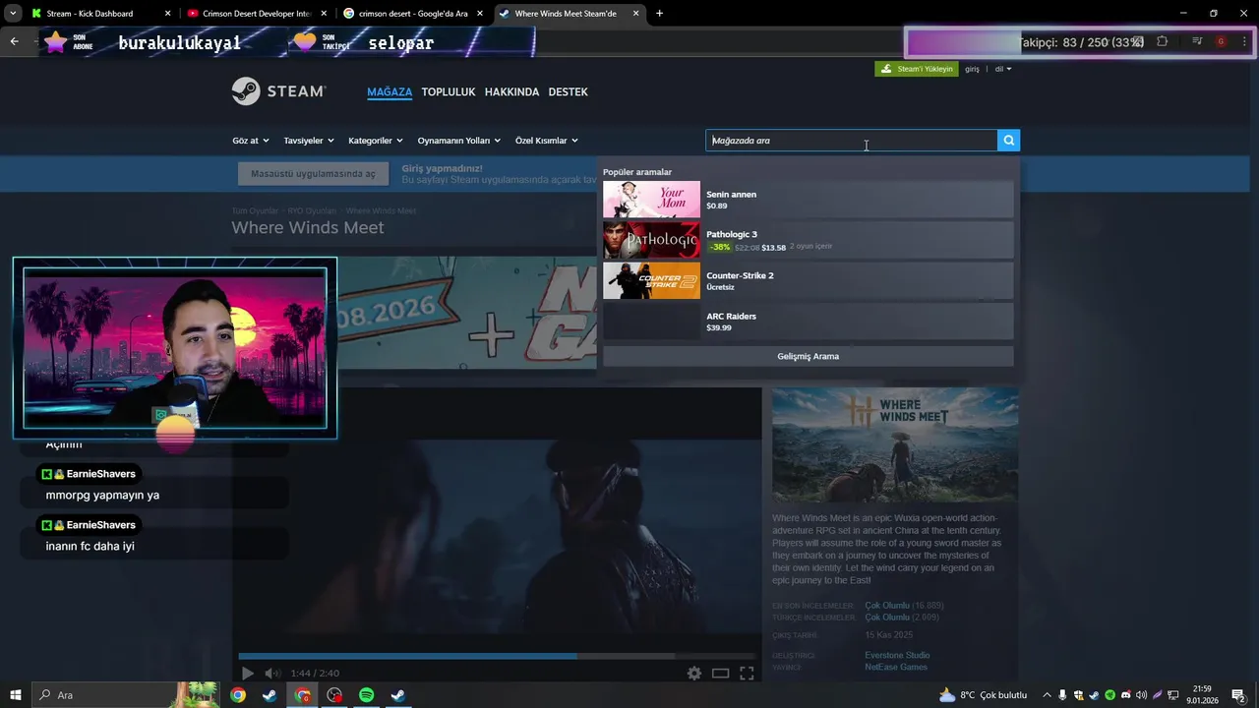Open Discord tray icon
This screenshot has width=1259, height=708.
tap(1126, 695)
